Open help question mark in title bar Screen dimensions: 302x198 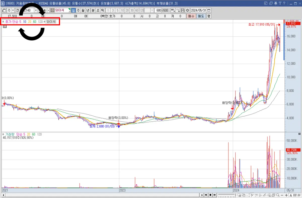pos(284,3)
